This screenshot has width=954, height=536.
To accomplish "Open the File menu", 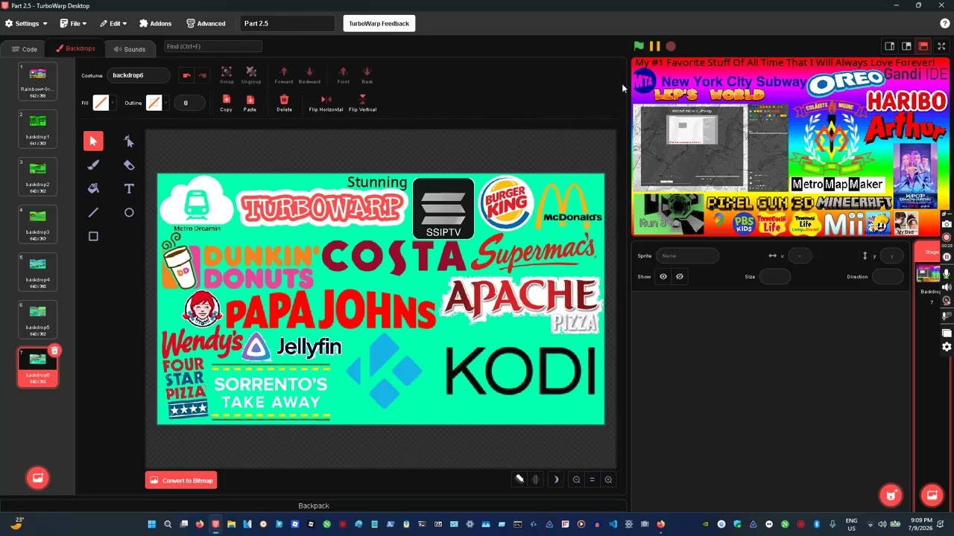I will [73, 23].
